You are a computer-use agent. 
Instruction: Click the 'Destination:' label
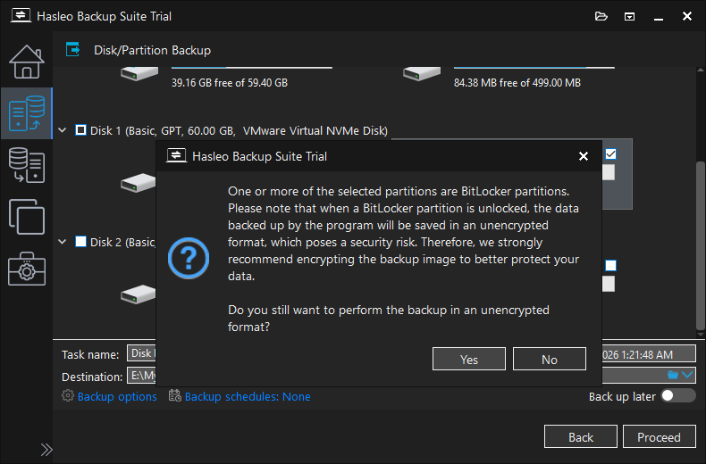click(x=92, y=377)
